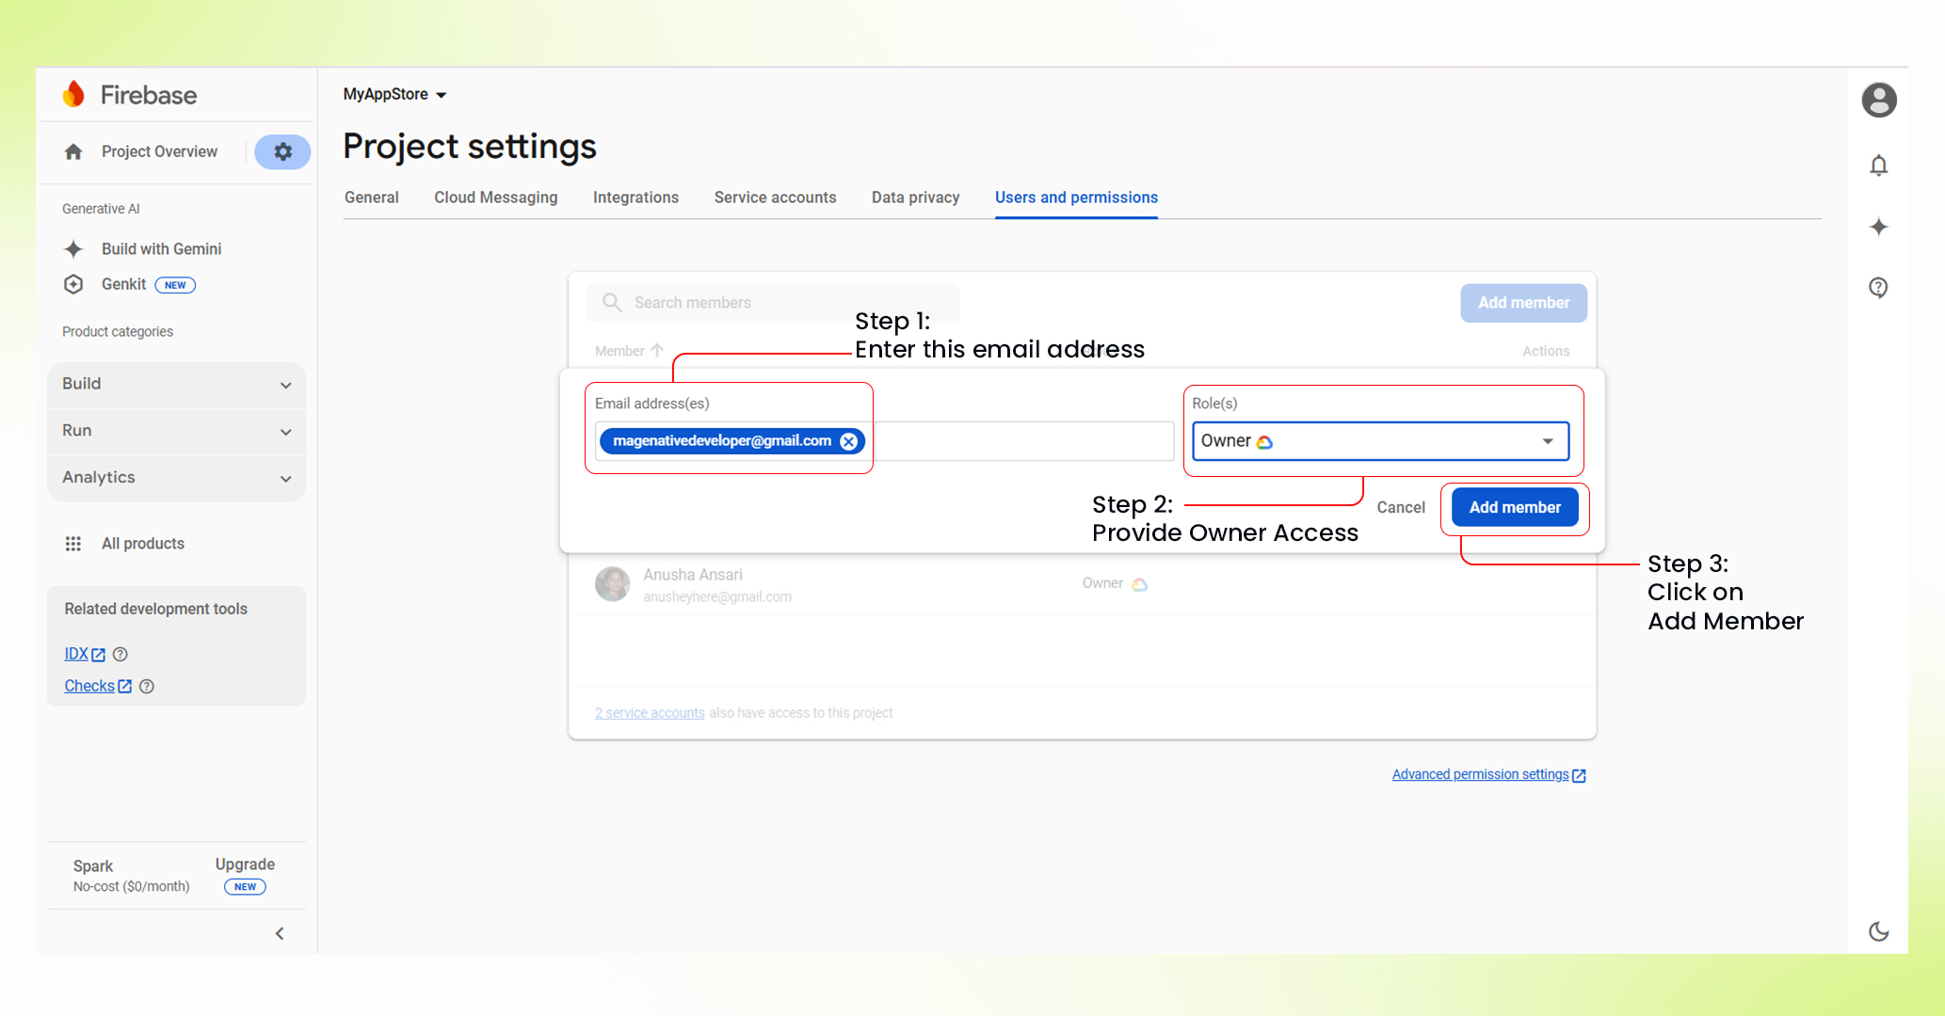The image size is (1945, 1016).
Task: Go to Project Overview home
Action: coord(158,151)
